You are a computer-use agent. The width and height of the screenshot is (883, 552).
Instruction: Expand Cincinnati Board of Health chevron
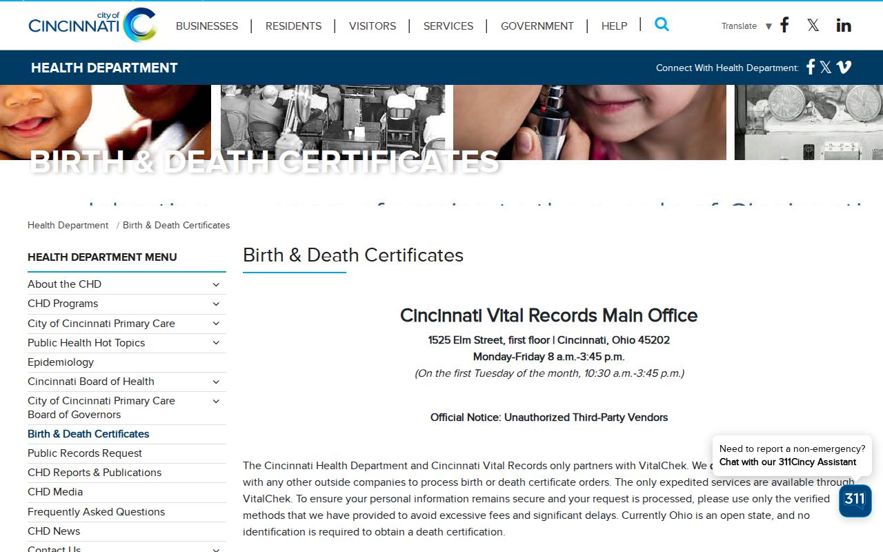coord(216,382)
